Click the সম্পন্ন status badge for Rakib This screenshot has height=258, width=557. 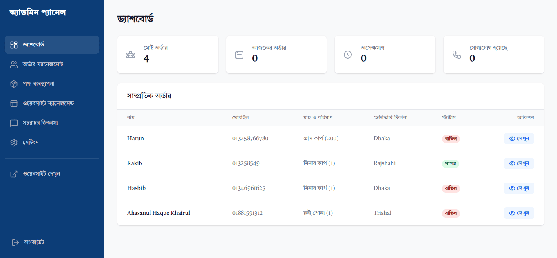pyautogui.click(x=451, y=163)
